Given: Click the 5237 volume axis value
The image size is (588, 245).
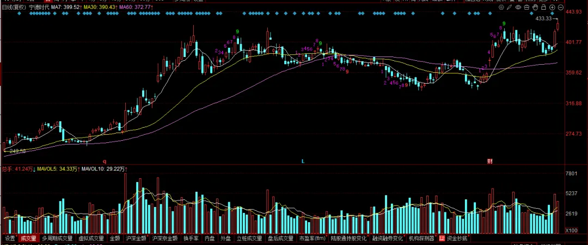Looking at the screenshot, I should [571, 193].
